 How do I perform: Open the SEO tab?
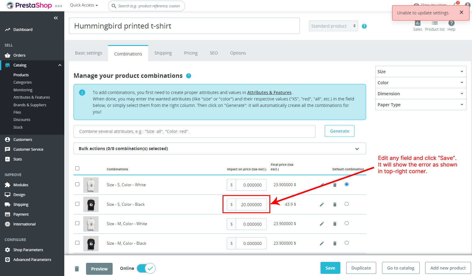[x=214, y=53]
